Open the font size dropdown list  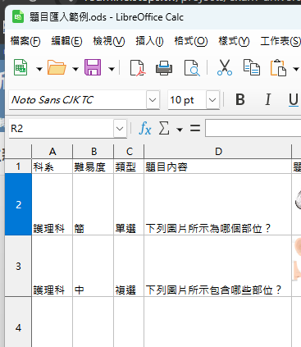[x=212, y=100]
